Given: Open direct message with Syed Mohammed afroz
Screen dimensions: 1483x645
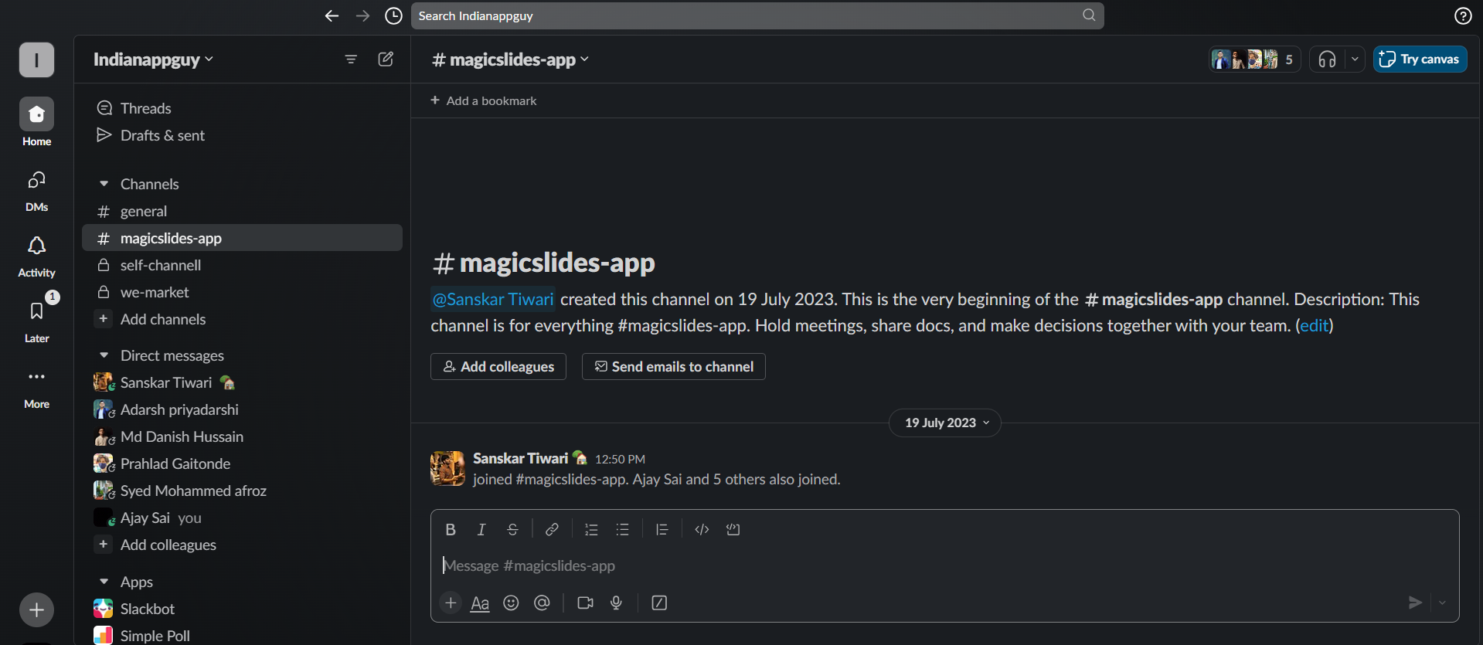Looking at the screenshot, I should 242,491.
